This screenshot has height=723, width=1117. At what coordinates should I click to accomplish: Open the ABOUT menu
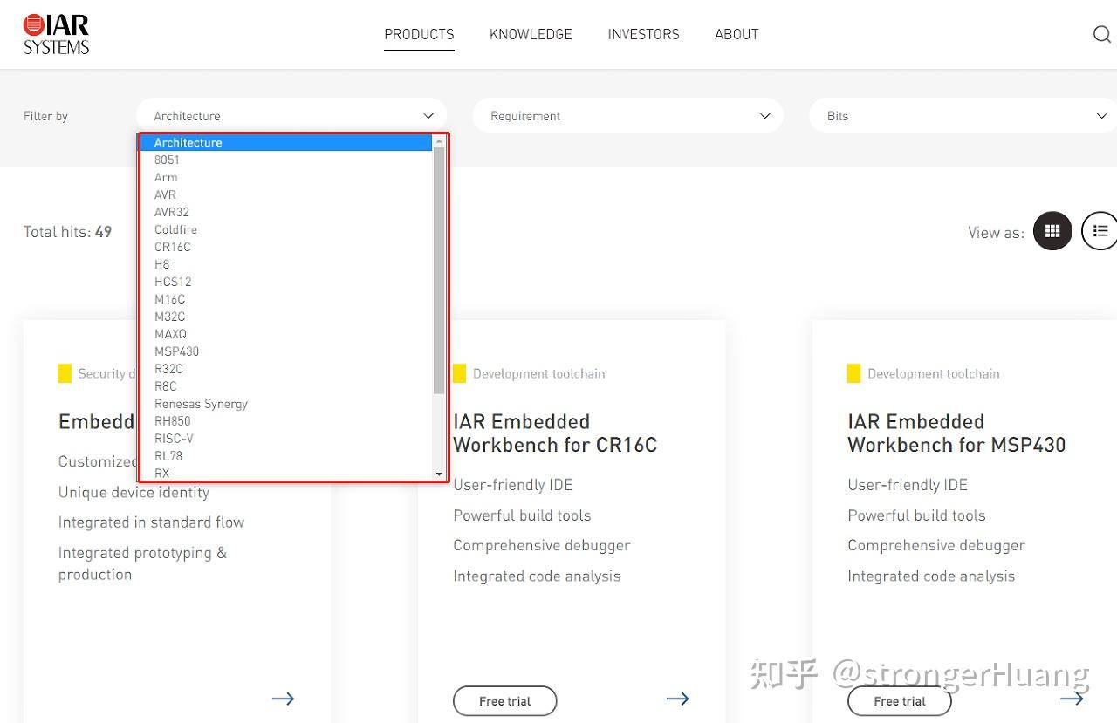coord(737,35)
